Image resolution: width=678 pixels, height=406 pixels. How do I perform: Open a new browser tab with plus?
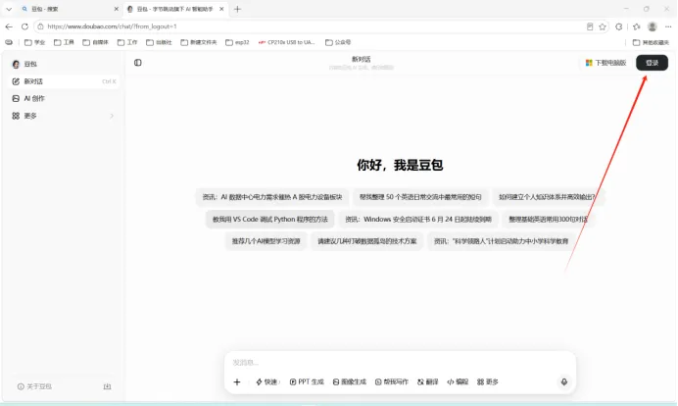237,9
